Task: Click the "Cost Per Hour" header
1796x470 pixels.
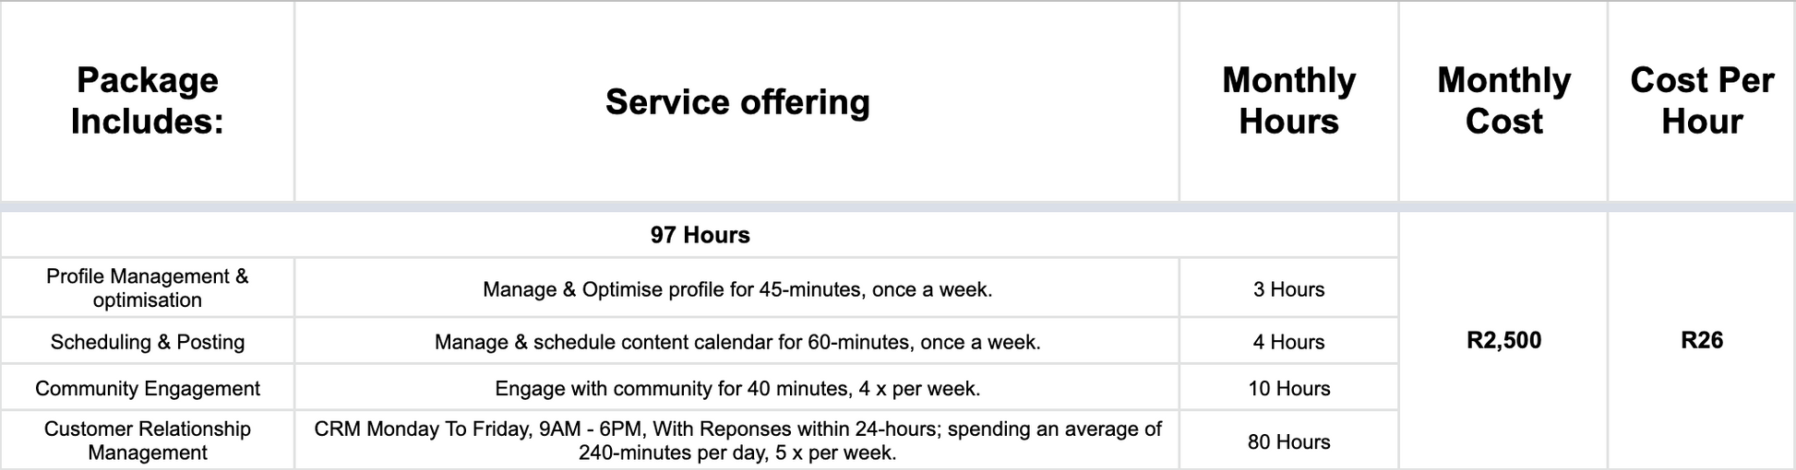Action: 1702,101
